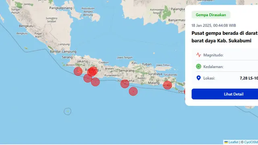Click the Lokasi: label
Viewport: 258px width, 145px height.
coord(209,78)
